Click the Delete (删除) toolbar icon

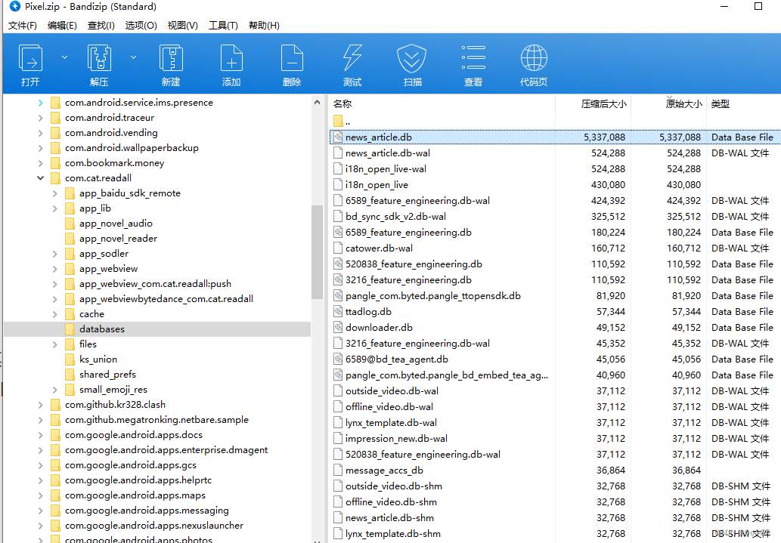(x=292, y=59)
